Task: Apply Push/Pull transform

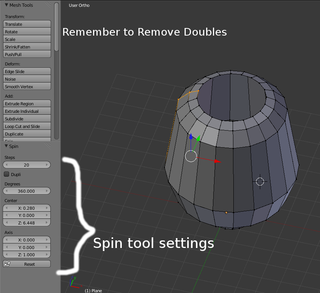Action: tap(27, 54)
